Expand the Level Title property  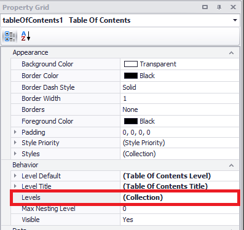click(15, 186)
